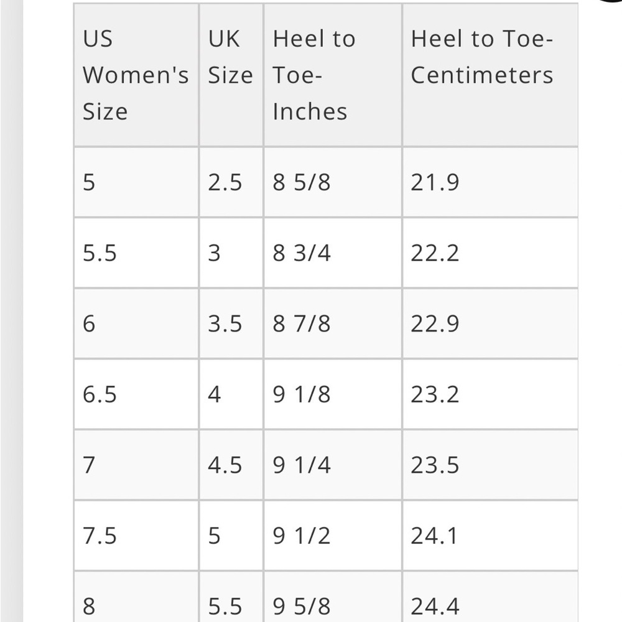Screen dimensions: 622x622
Task: Select the 'Heel to Toe-Centimeters' header cell
Action: pyautogui.click(x=482, y=57)
